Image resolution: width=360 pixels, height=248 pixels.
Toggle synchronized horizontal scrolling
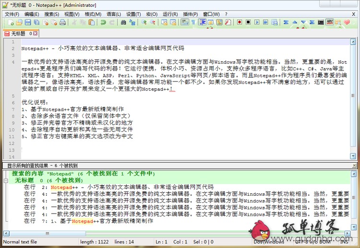[x=173, y=22]
